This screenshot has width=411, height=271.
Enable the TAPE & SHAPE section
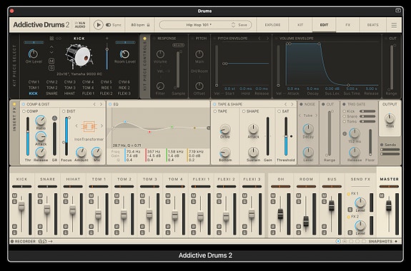[x=214, y=104]
